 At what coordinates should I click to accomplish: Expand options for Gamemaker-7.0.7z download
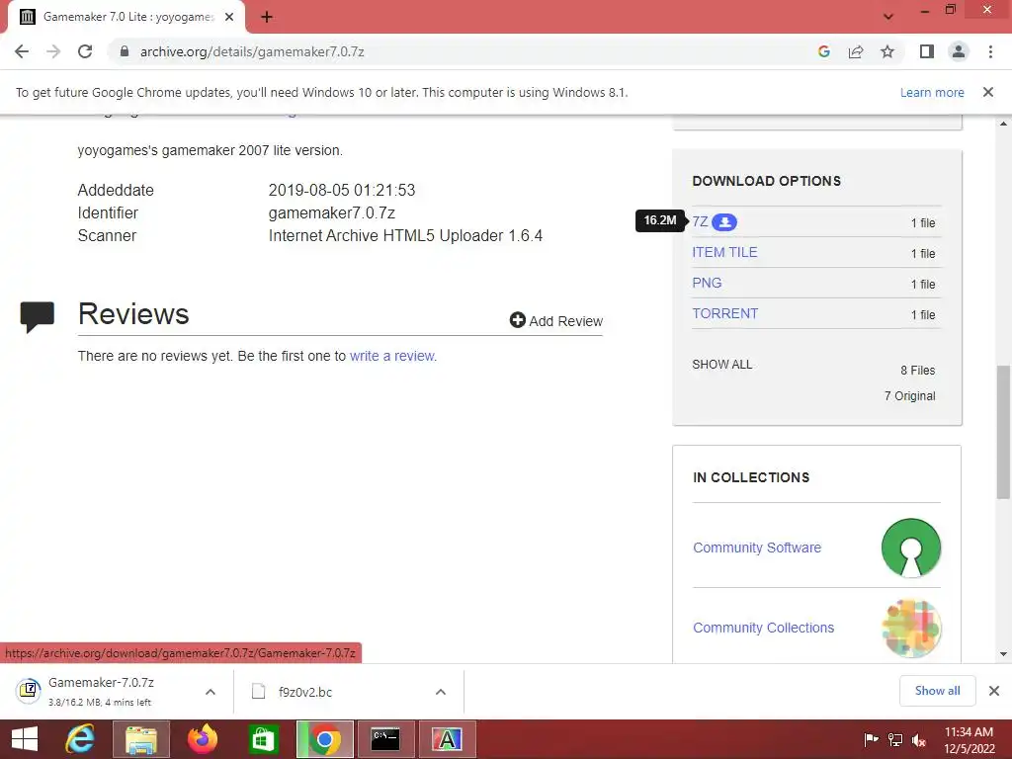[x=211, y=692]
